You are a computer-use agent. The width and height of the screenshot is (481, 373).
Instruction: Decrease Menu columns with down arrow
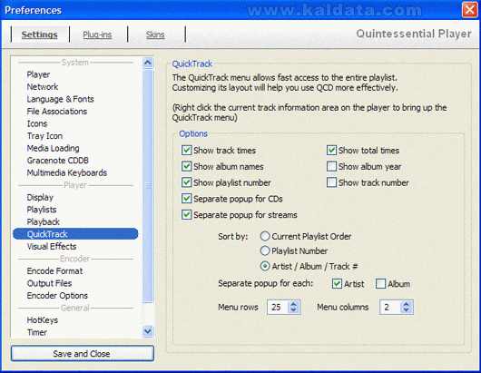pos(407,310)
